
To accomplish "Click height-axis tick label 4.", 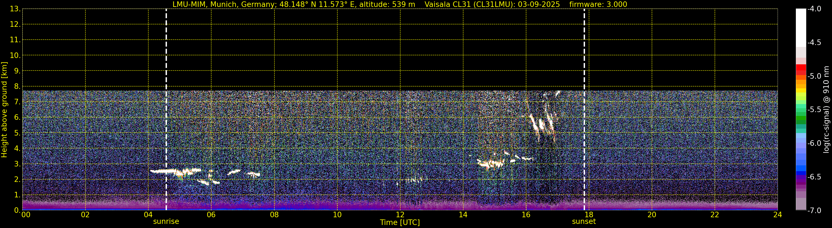I will point(17,149).
